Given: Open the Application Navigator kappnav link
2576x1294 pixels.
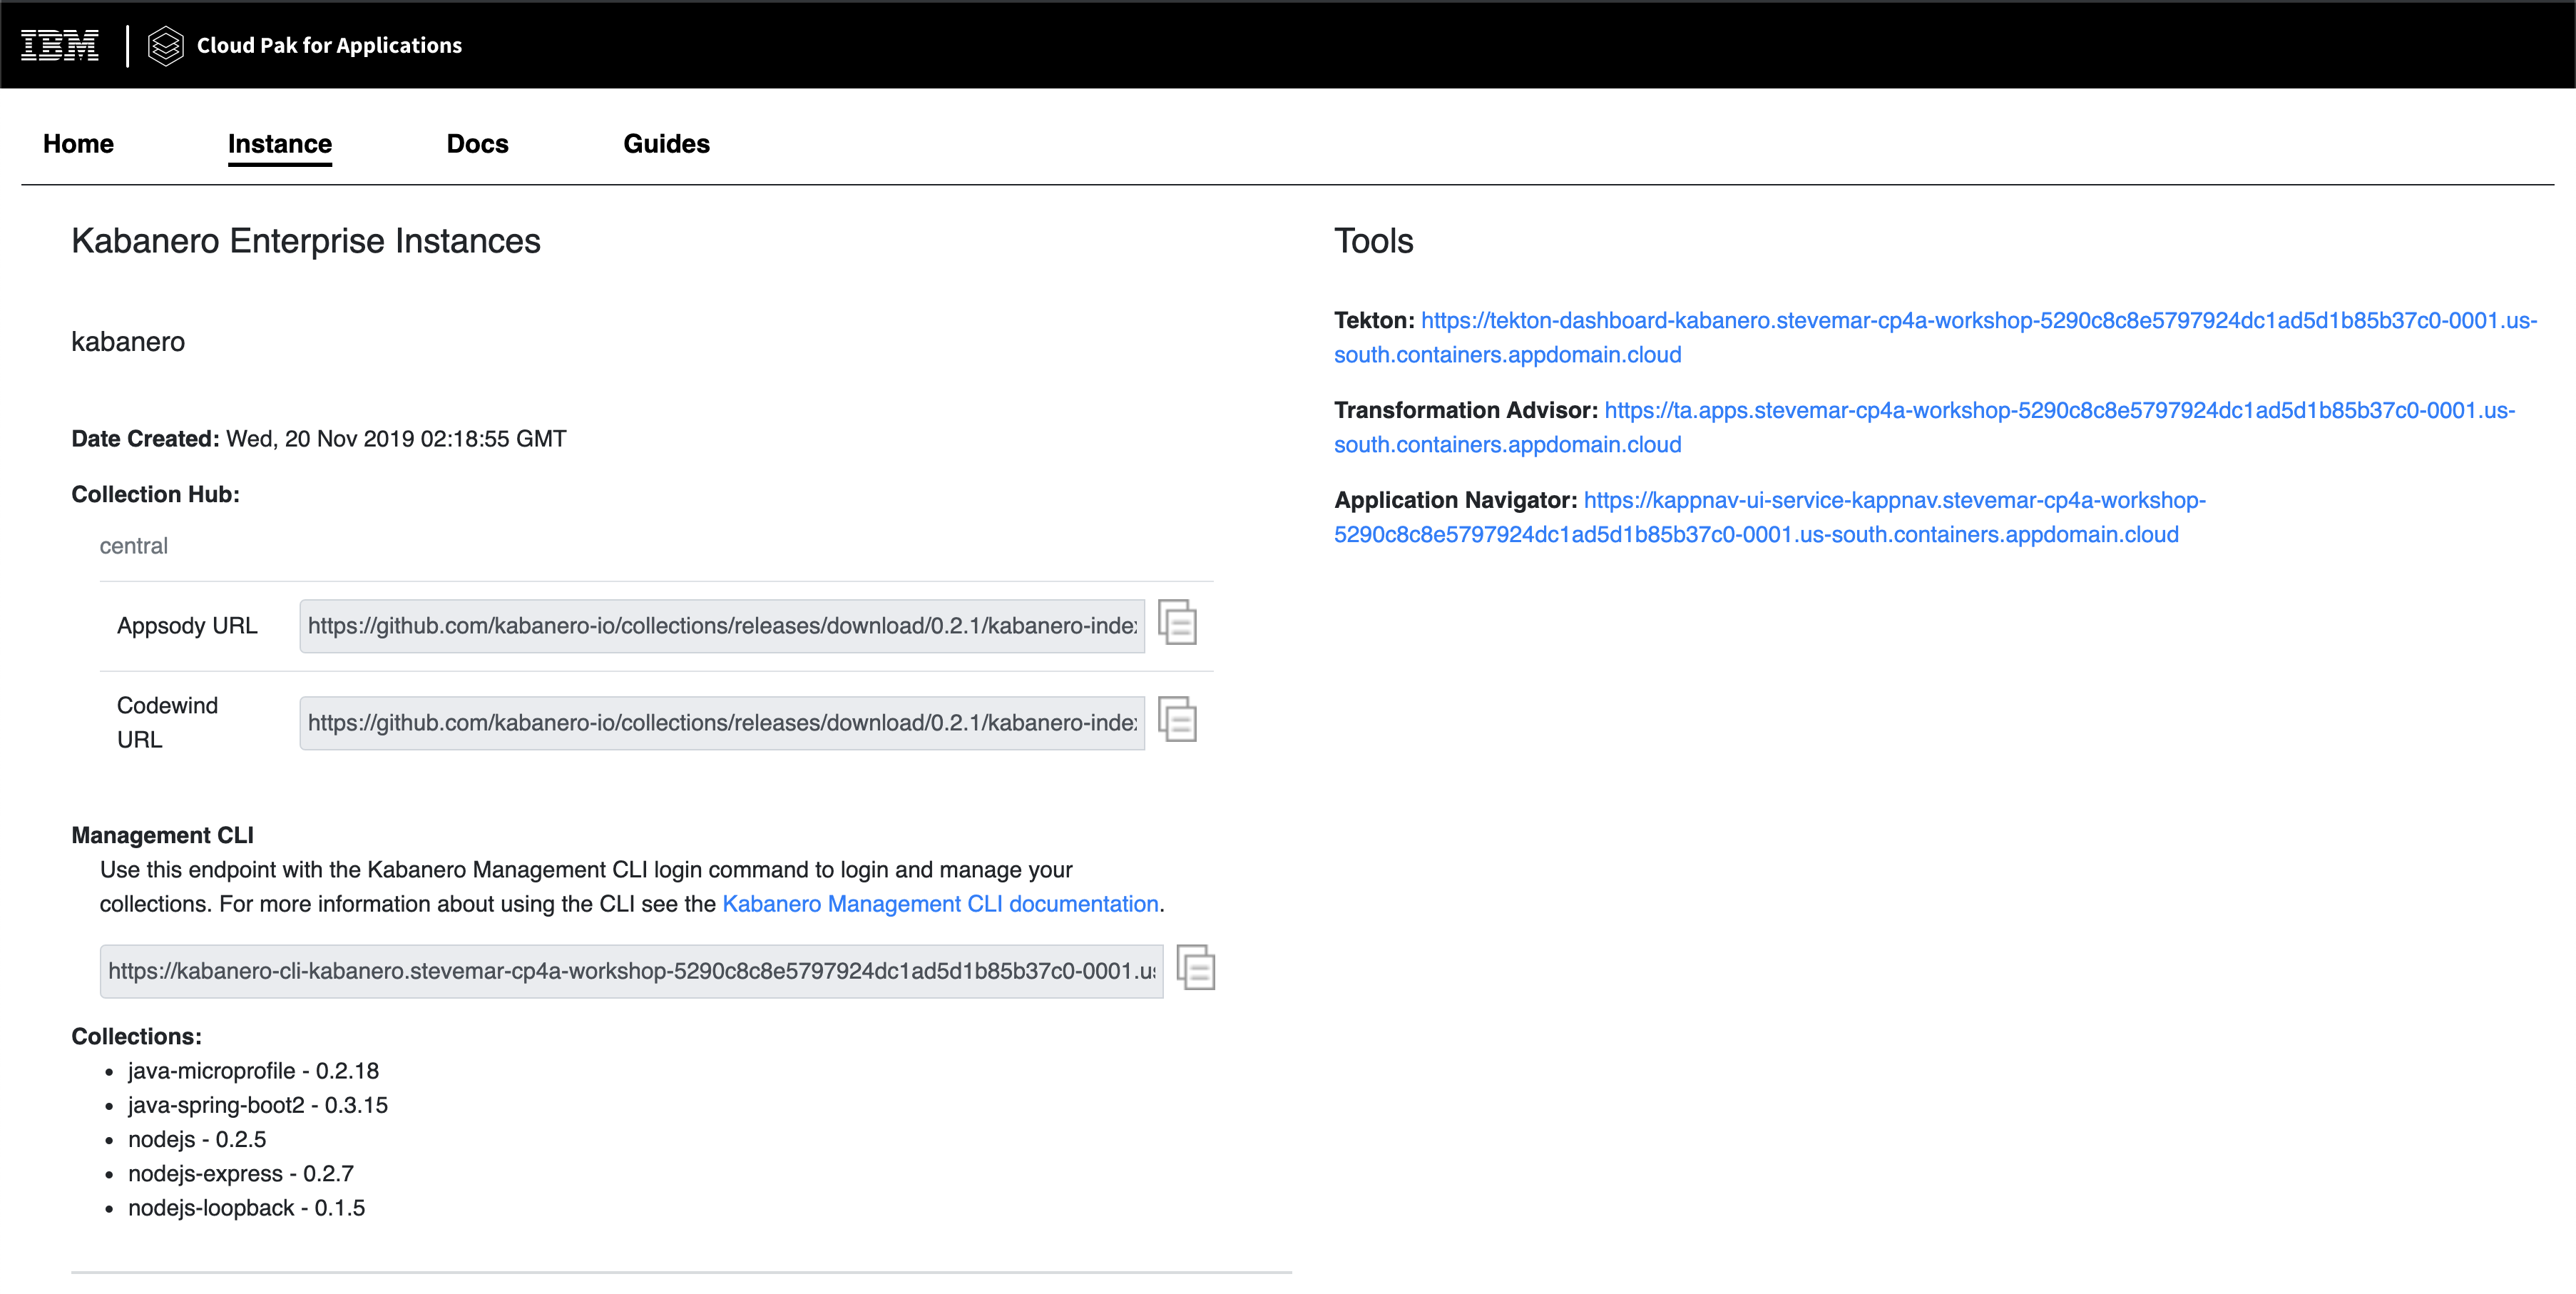Looking at the screenshot, I should 1770,517.
